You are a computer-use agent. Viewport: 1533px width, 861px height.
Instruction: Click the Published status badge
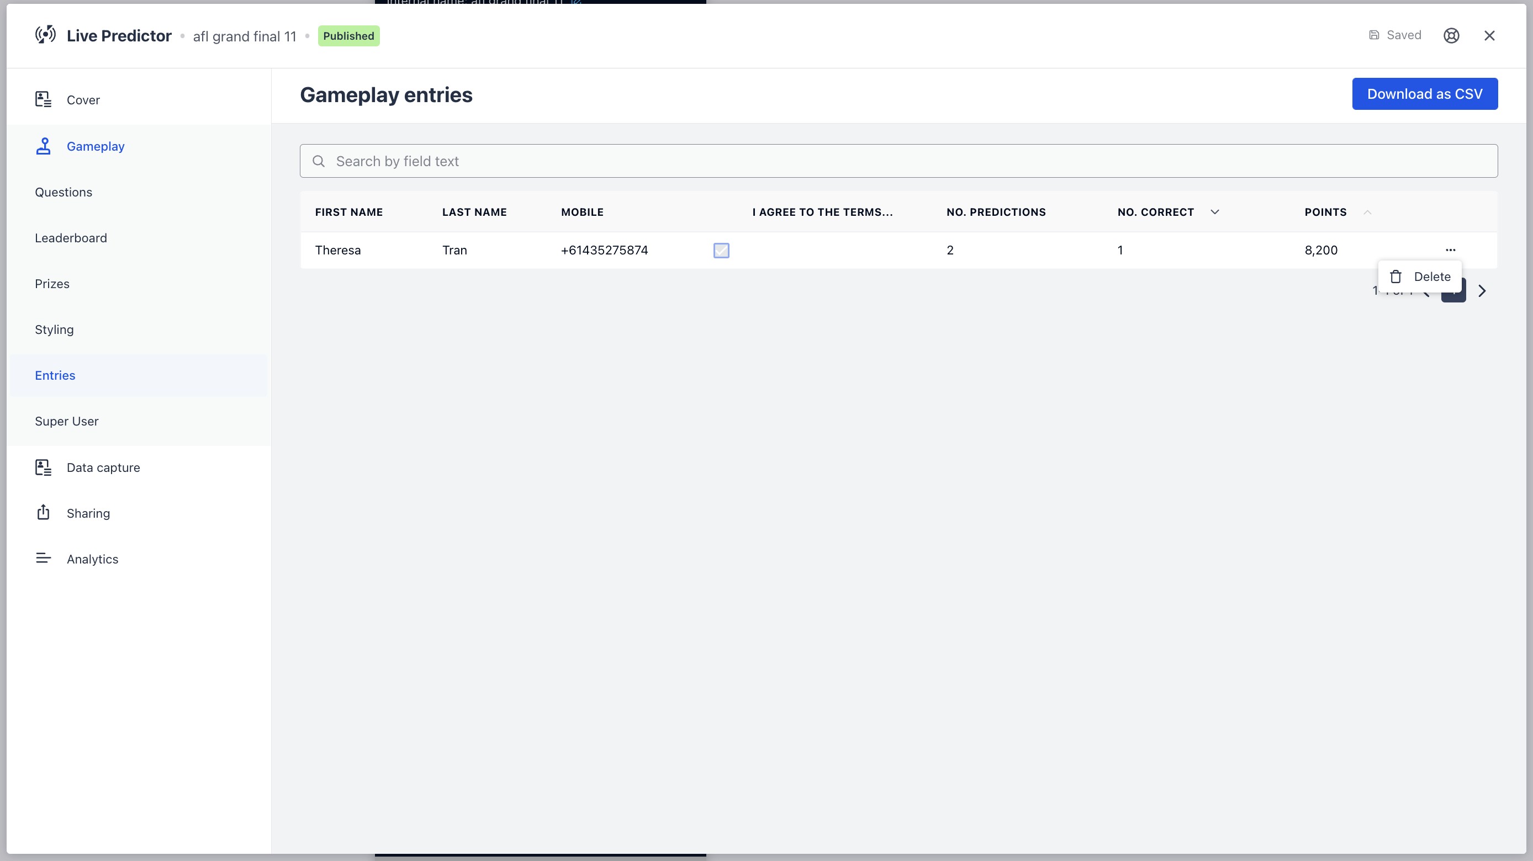point(348,36)
